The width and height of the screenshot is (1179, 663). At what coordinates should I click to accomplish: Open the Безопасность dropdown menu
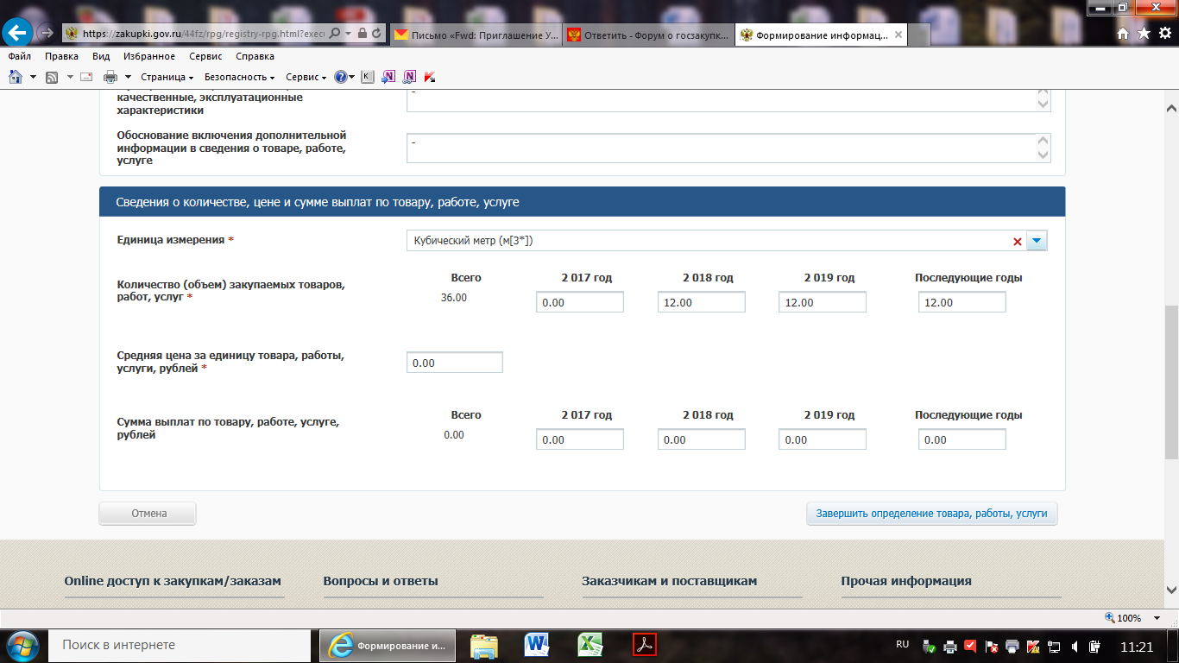(239, 77)
